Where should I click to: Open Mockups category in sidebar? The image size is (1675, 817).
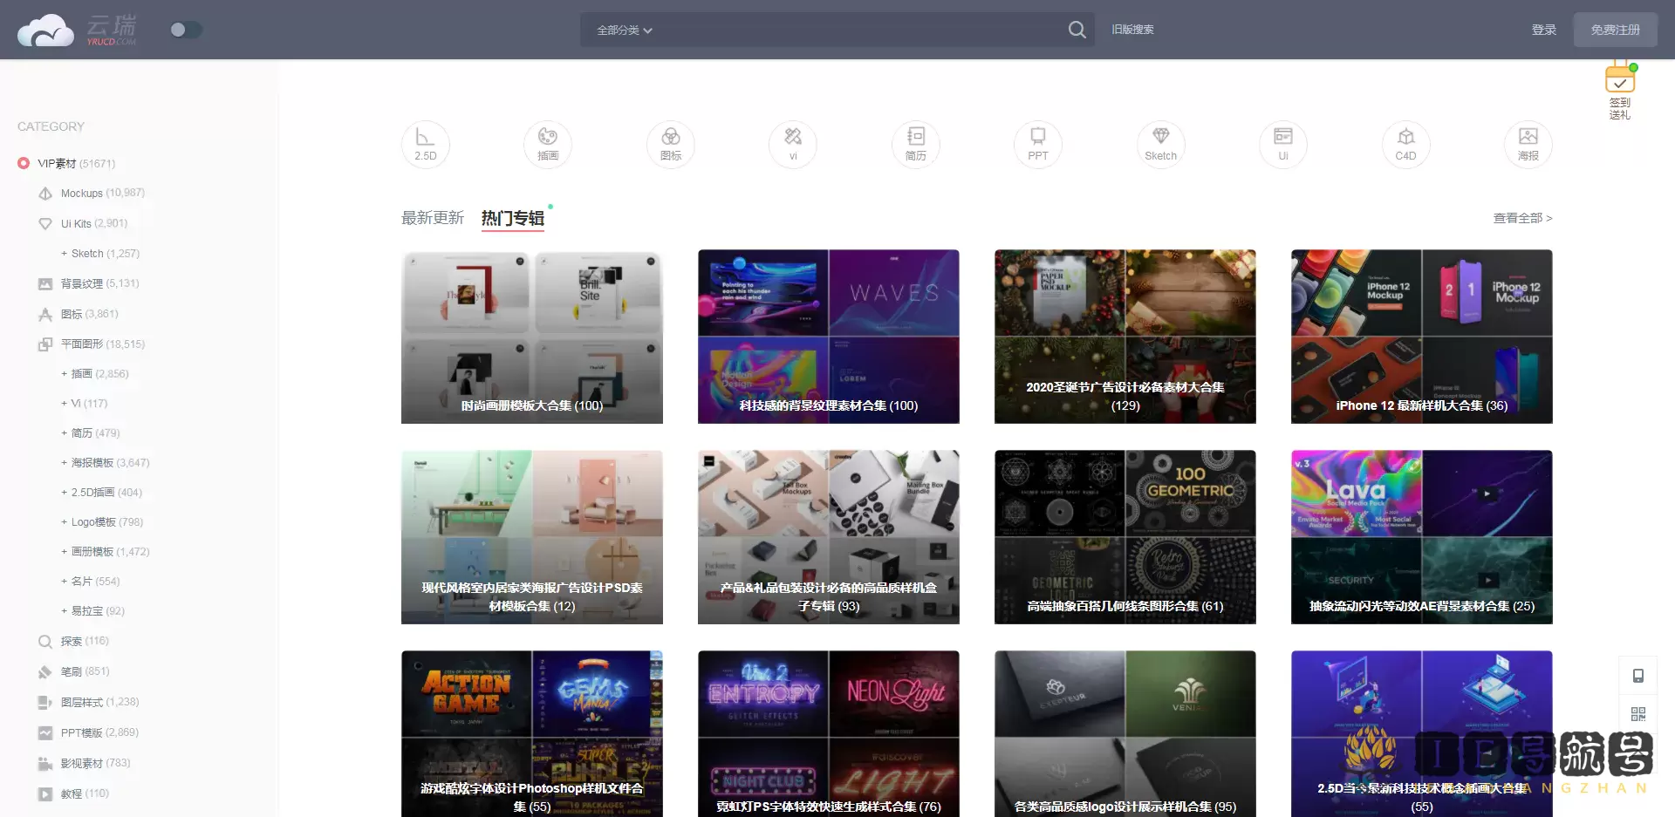81,194
